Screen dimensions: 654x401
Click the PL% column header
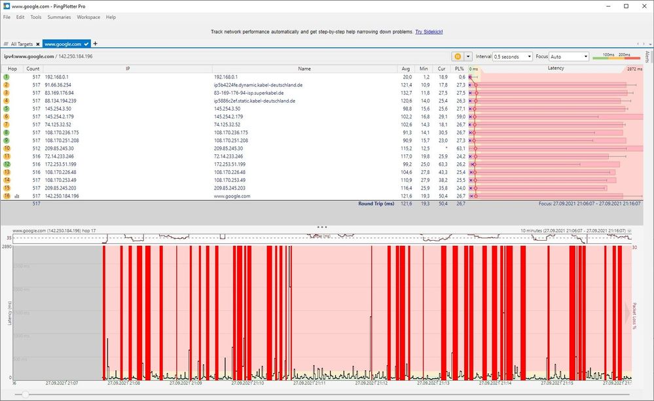pyautogui.click(x=459, y=69)
